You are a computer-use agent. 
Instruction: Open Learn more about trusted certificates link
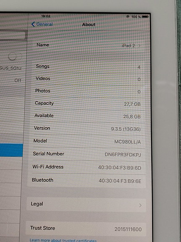pos(63,240)
